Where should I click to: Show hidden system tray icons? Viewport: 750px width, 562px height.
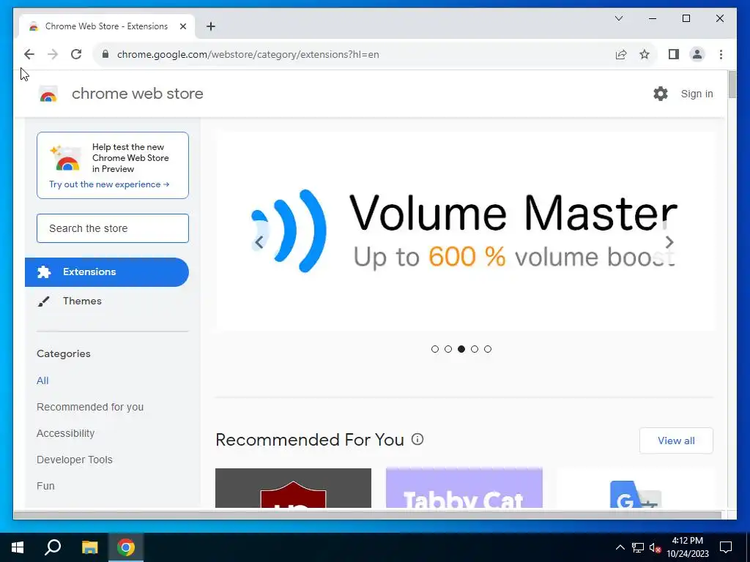click(x=620, y=547)
